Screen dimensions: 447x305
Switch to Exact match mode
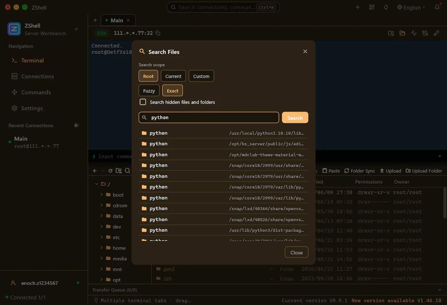coord(172,91)
